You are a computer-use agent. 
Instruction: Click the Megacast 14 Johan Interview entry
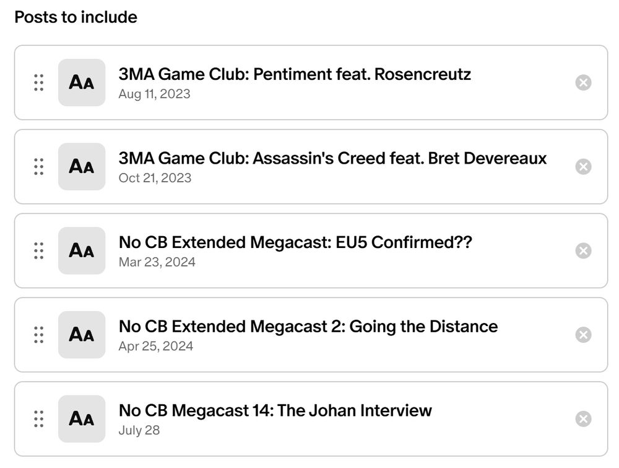point(275,410)
